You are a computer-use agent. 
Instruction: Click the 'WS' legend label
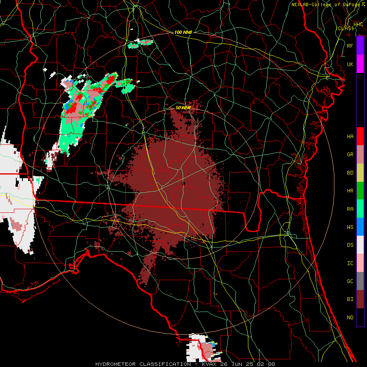350,227
